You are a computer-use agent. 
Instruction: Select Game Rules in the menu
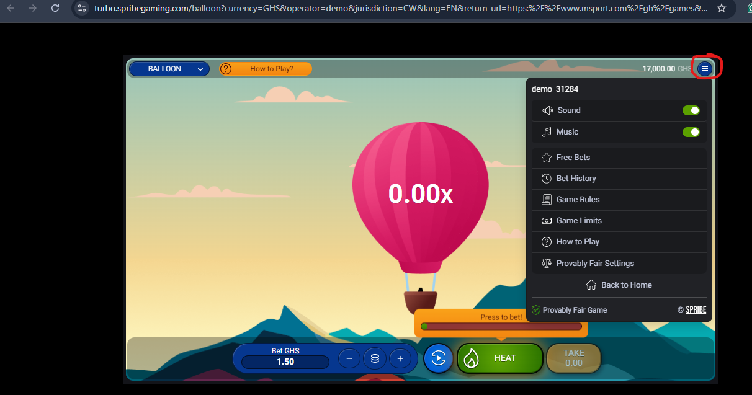(x=578, y=200)
